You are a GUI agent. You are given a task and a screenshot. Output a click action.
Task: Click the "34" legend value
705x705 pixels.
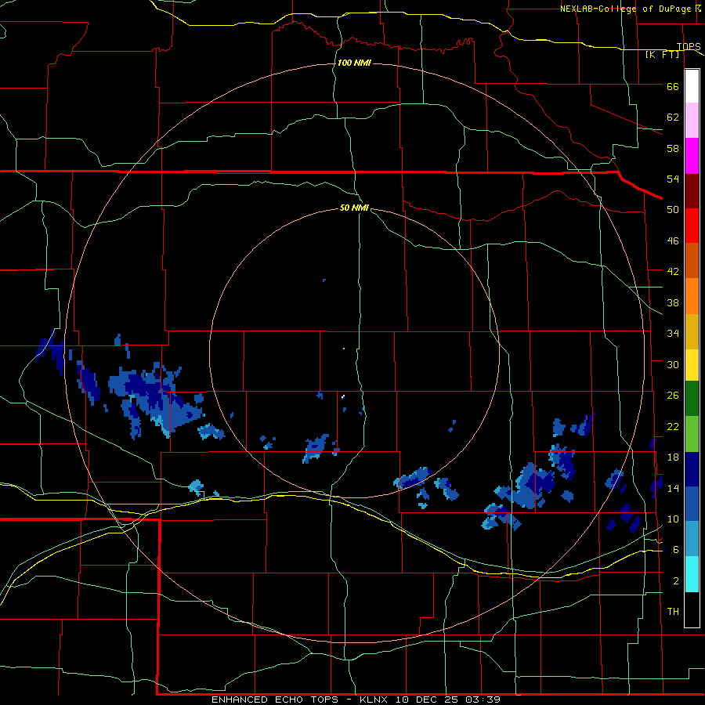[673, 333]
